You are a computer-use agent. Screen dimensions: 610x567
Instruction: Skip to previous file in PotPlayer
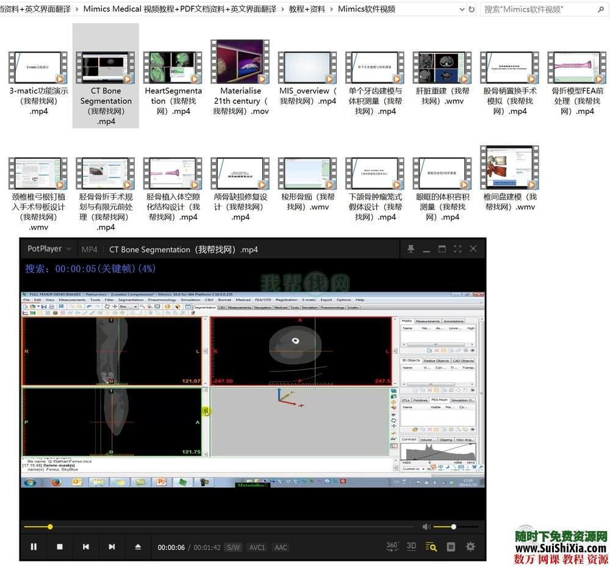coord(86,547)
